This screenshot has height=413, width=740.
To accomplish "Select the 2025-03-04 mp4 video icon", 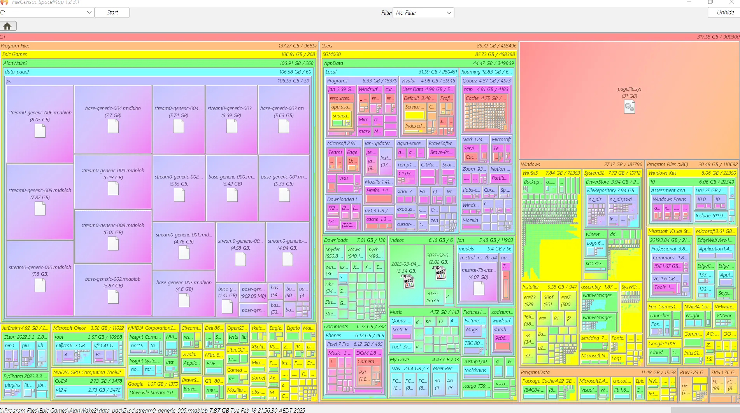I will click(408, 282).
